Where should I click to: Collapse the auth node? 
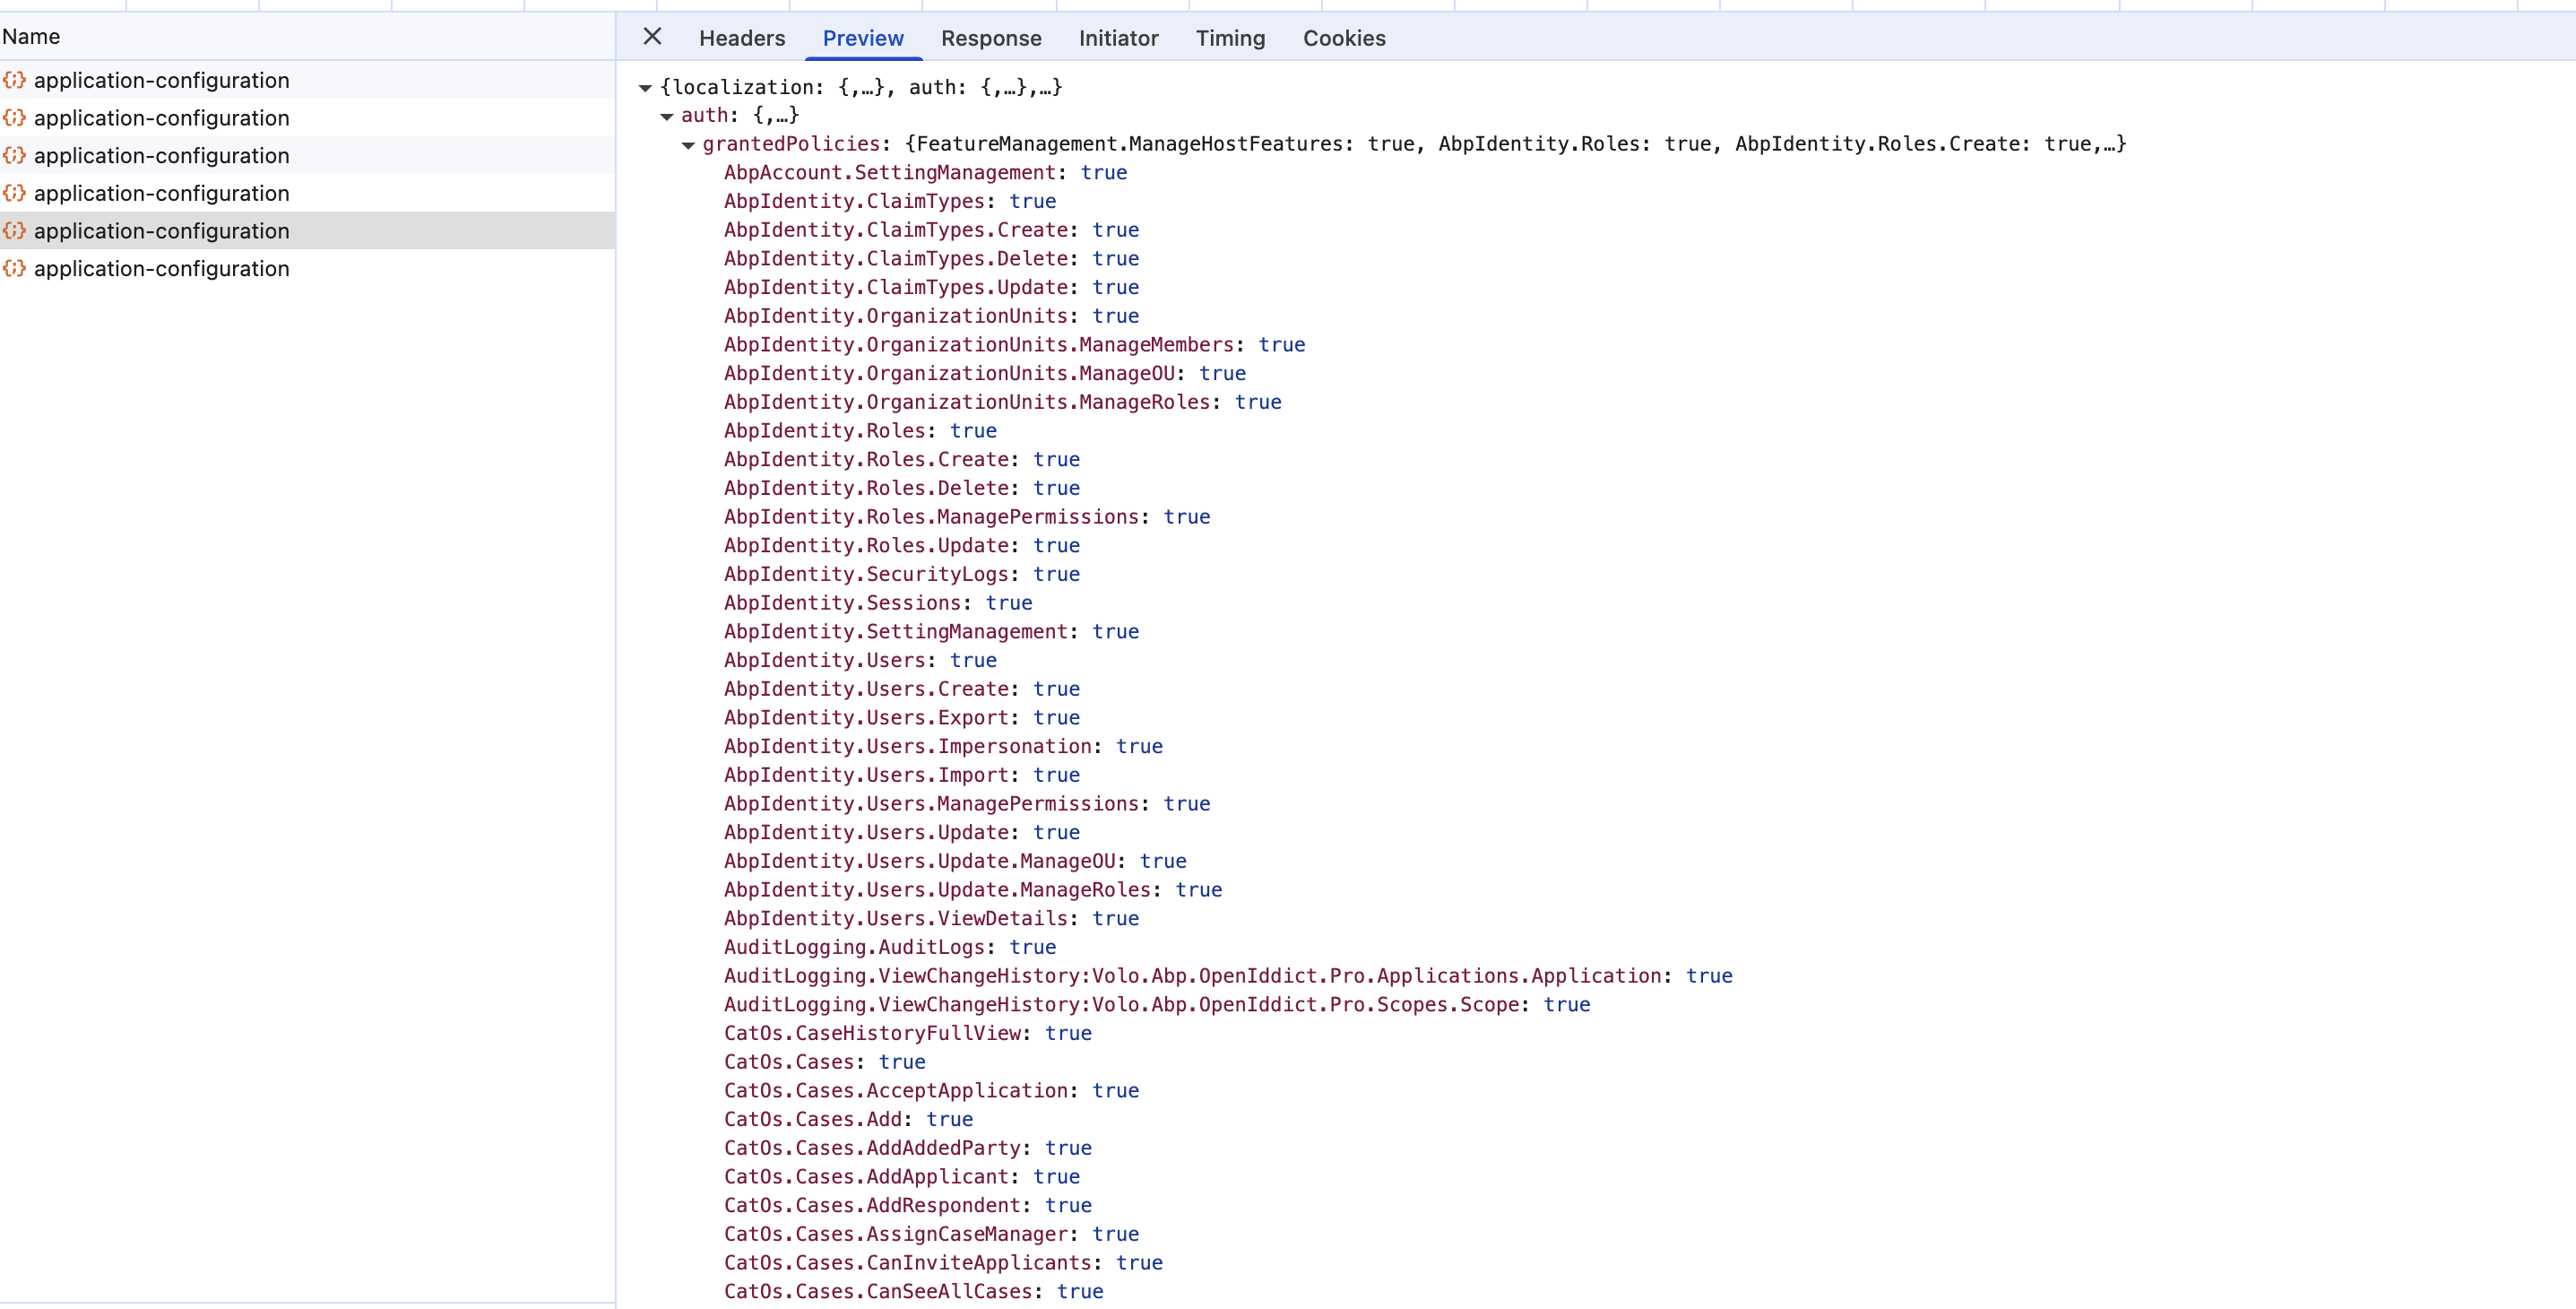[667, 116]
